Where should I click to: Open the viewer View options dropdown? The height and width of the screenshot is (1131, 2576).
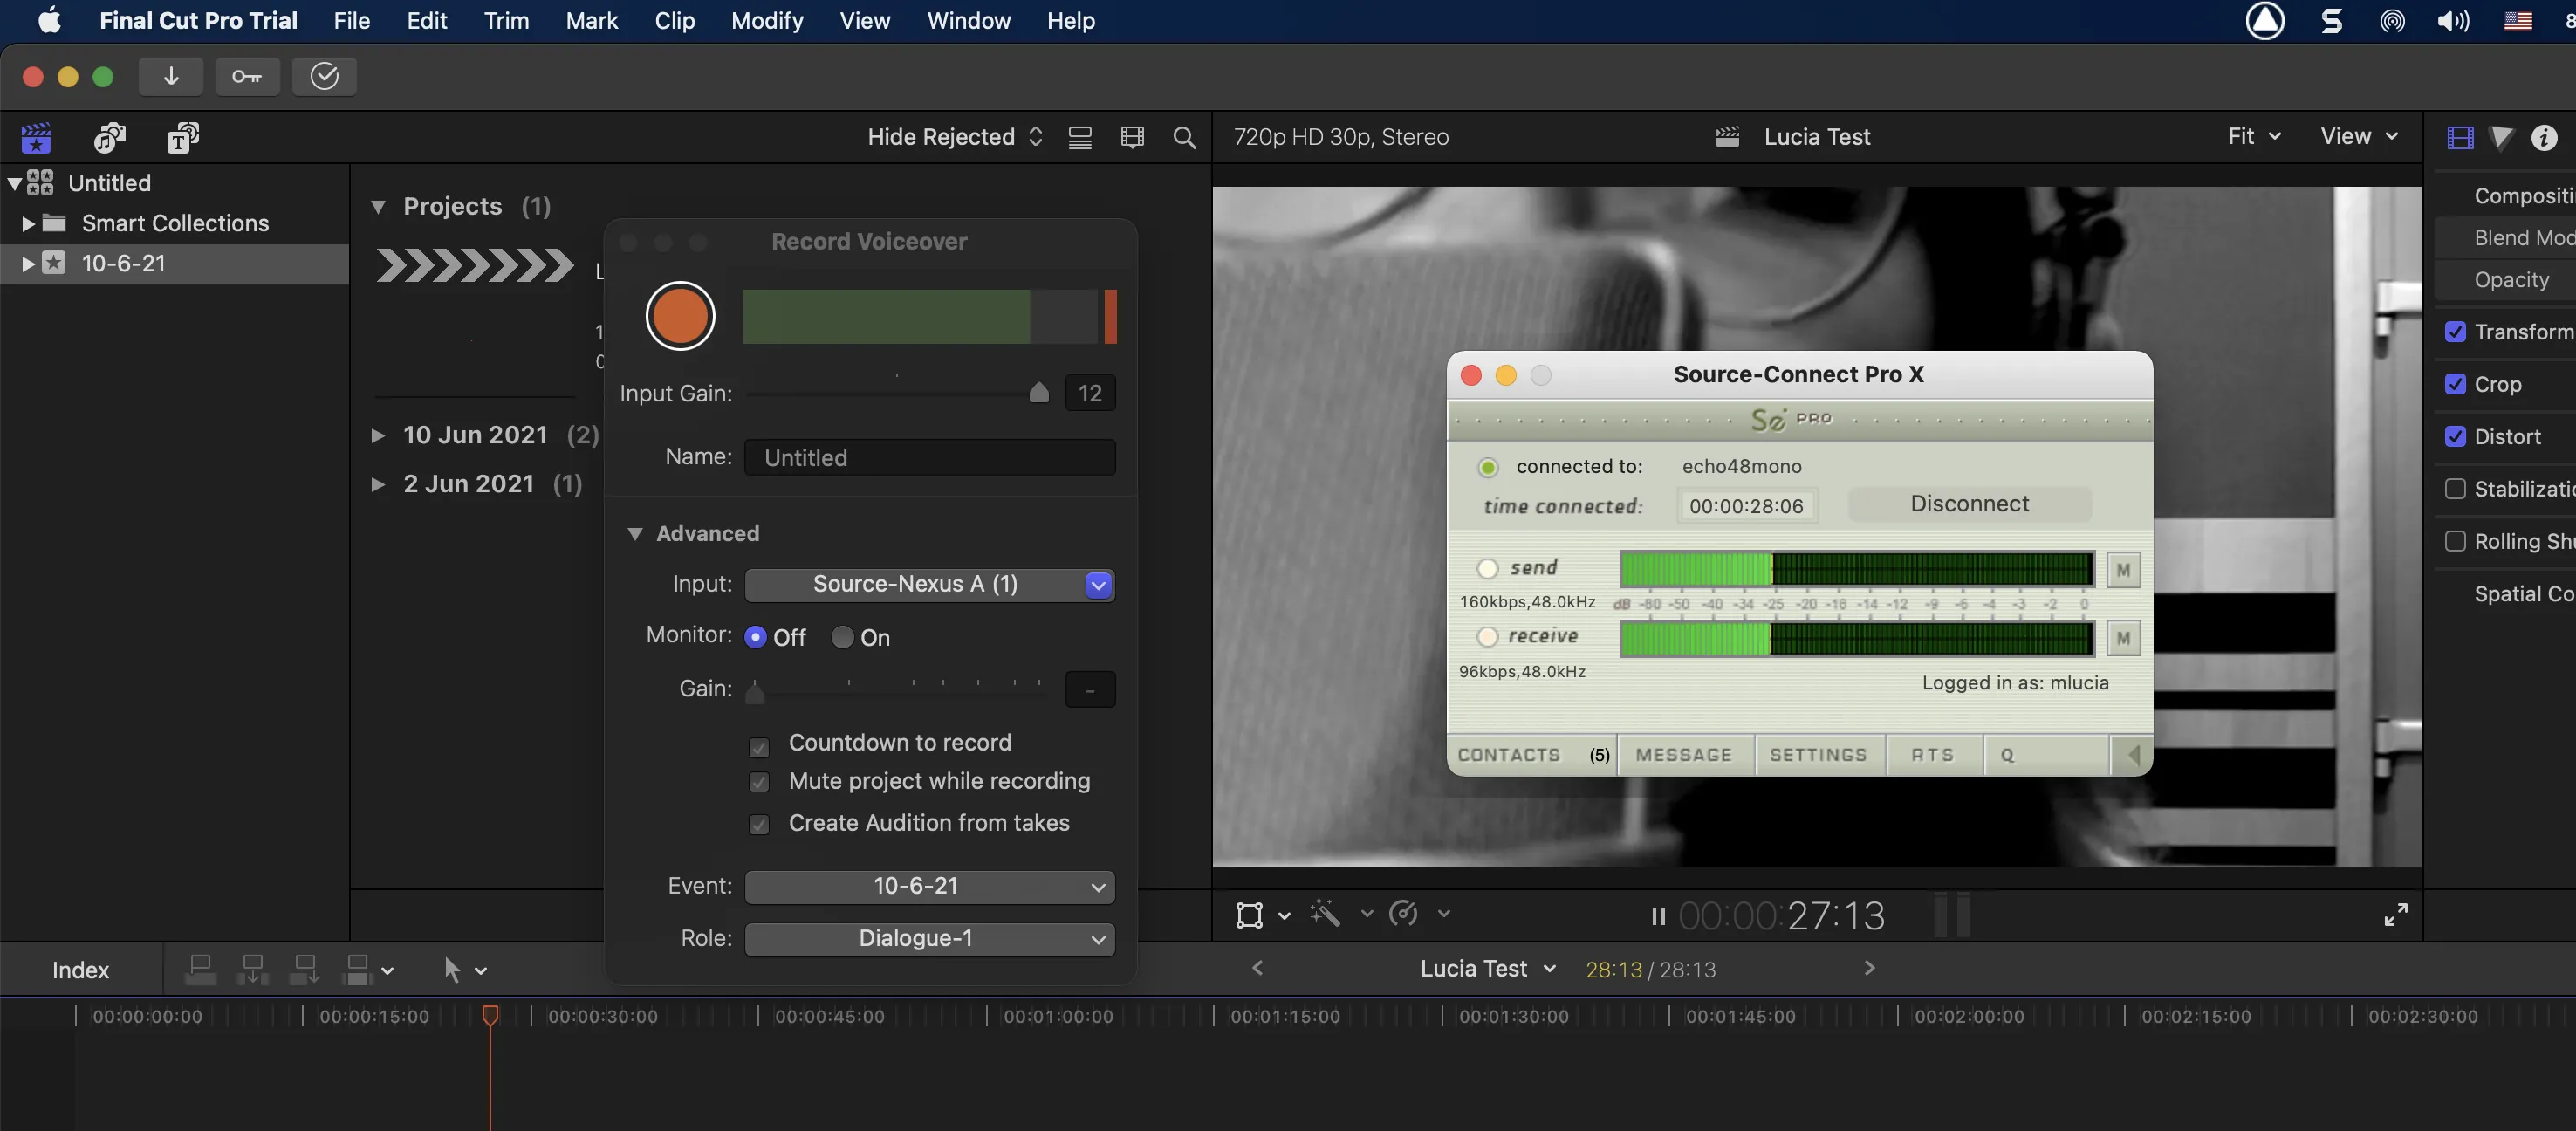2359,136
